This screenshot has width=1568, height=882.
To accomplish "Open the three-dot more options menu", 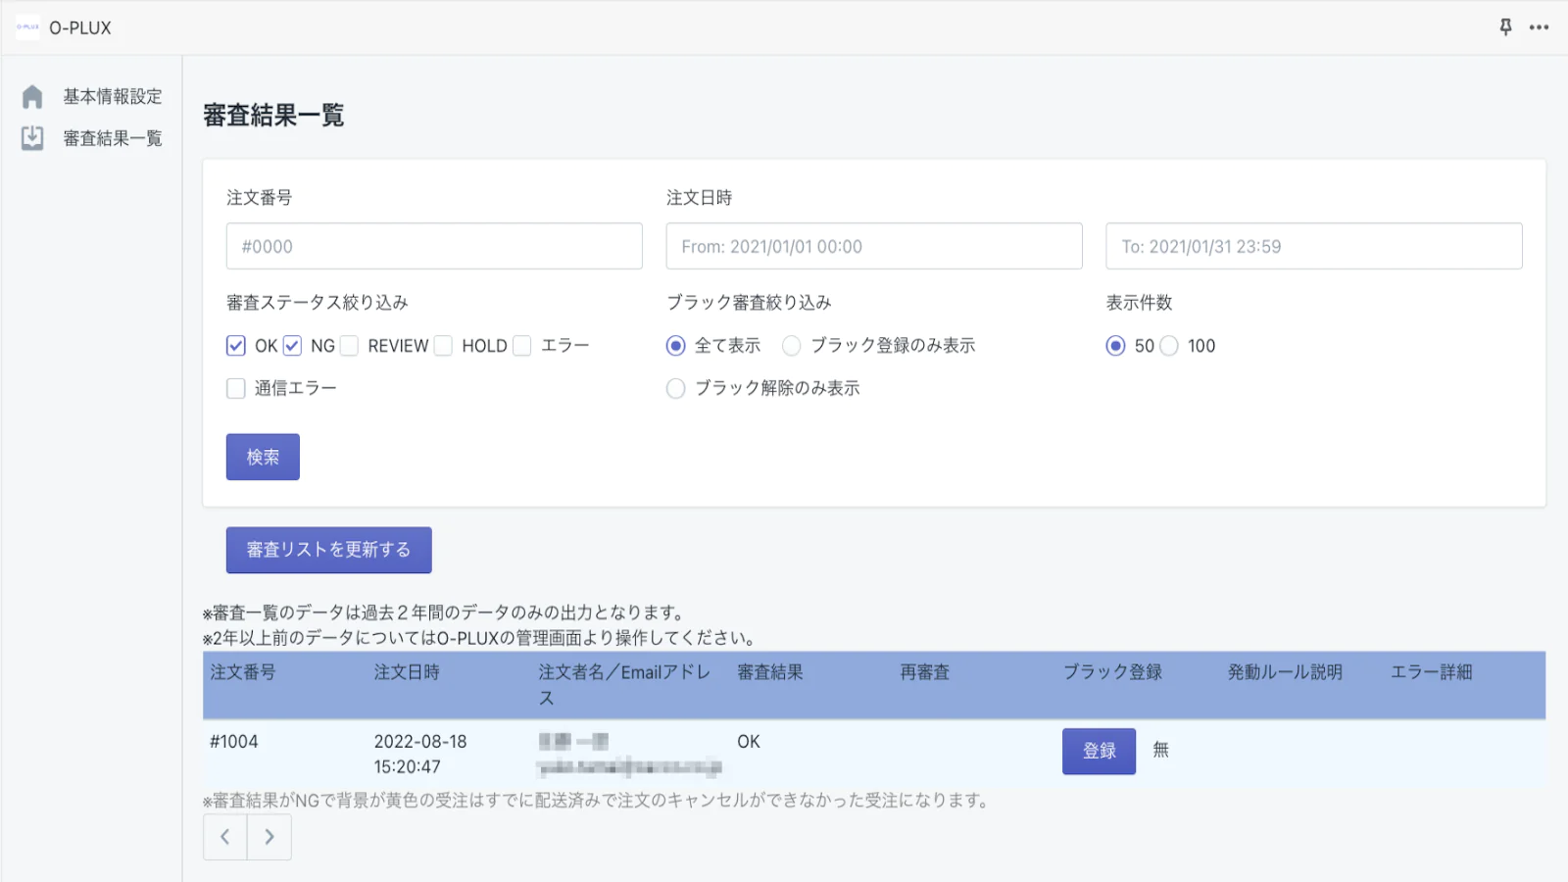I will tap(1539, 27).
